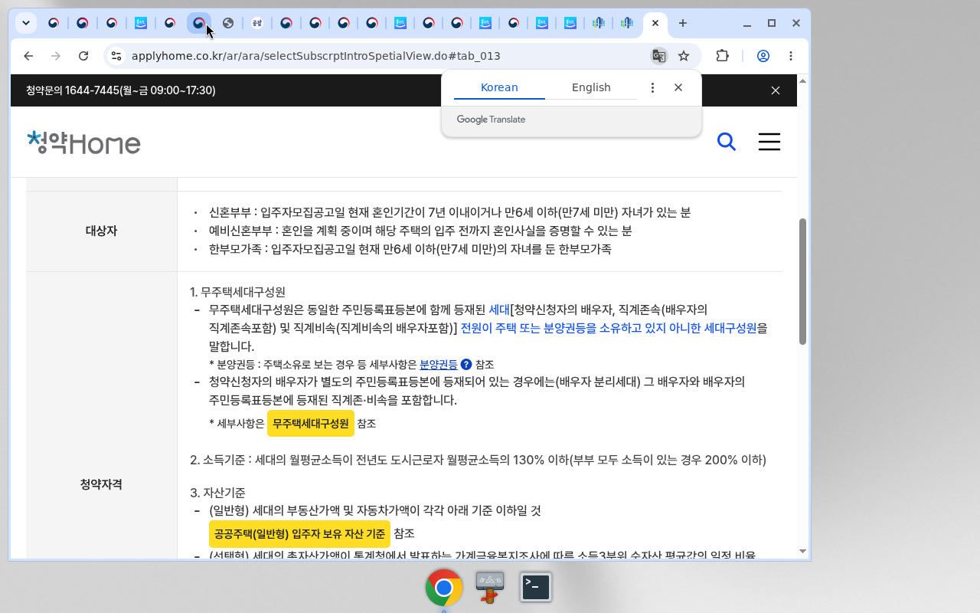Click the page vertical scrollbar thumb

tap(802, 281)
